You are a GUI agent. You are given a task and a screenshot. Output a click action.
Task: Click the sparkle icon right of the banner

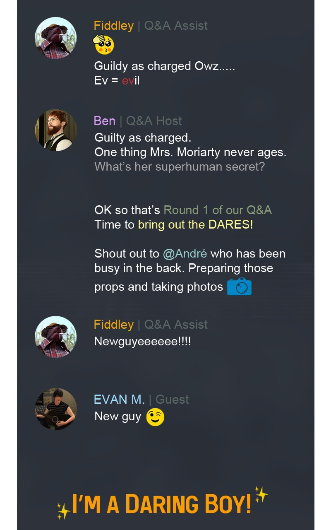tap(261, 494)
